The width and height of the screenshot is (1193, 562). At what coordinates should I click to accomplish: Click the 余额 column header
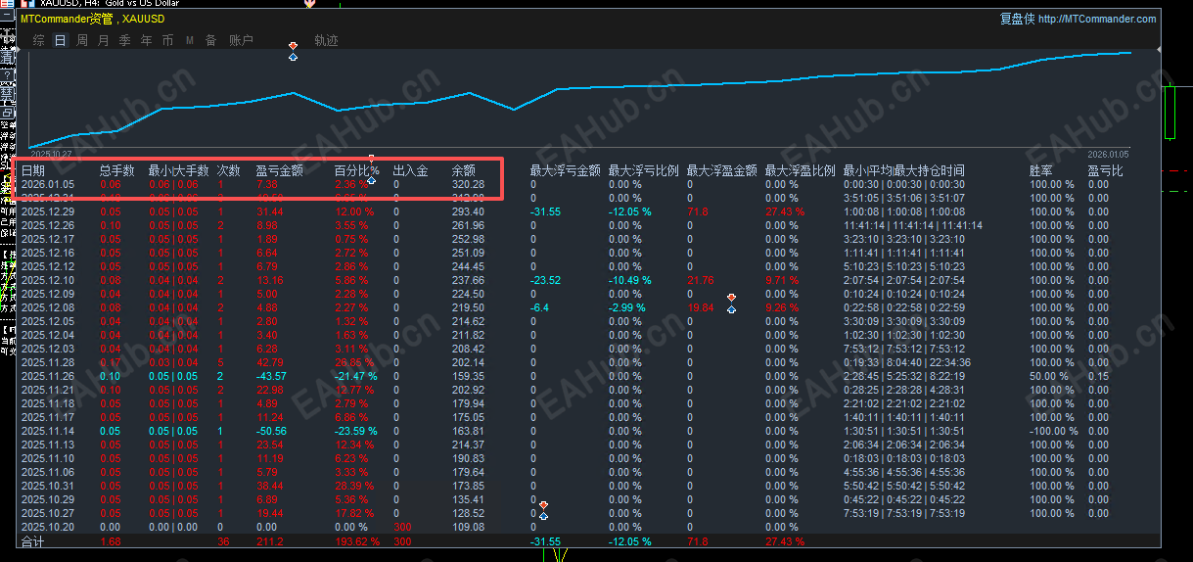464,170
